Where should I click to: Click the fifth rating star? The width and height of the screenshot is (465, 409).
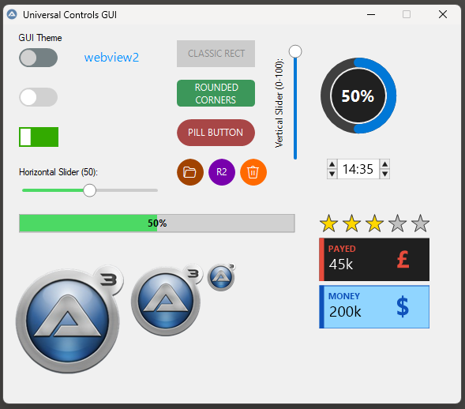(x=421, y=223)
